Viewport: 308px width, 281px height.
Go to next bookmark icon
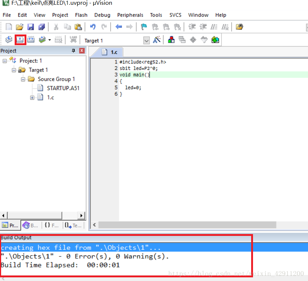[x=166, y=27]
